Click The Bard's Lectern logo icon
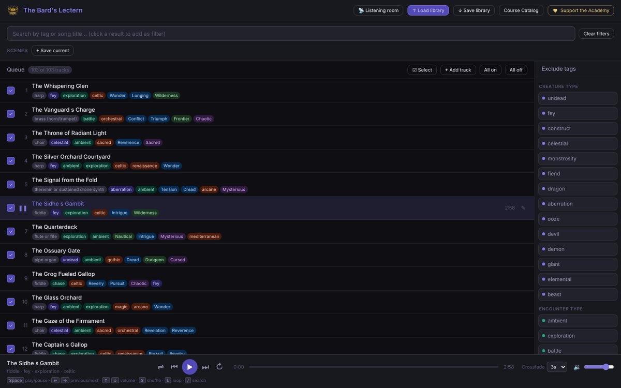 13,10
